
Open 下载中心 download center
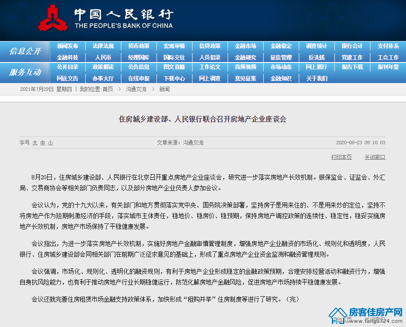[174, 78]
